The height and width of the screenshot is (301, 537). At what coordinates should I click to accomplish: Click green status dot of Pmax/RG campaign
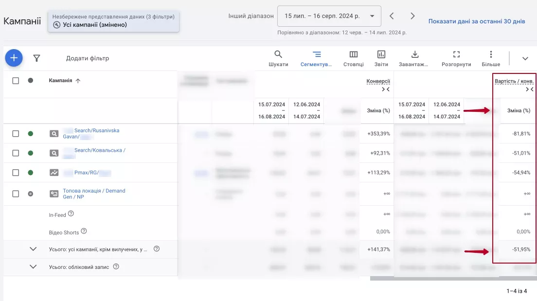pos(31,173)
